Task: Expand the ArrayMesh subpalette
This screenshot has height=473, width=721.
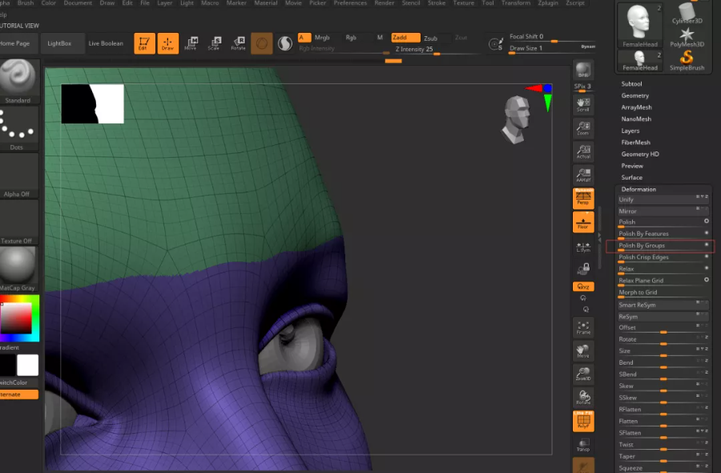Action: click(636, 107)
